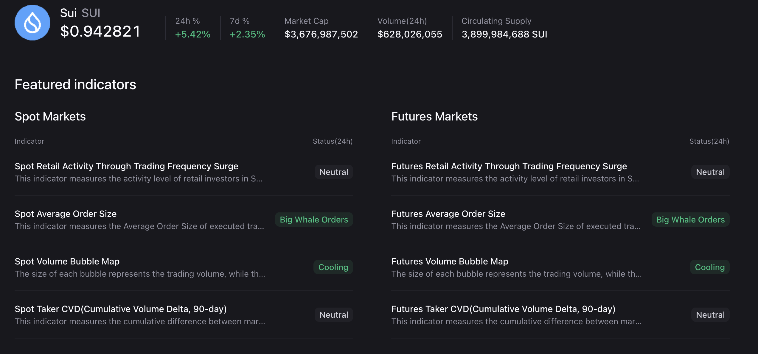Click Neutral badge for Spot Taker CVD

pyautogui.click(x=334, y=315)
